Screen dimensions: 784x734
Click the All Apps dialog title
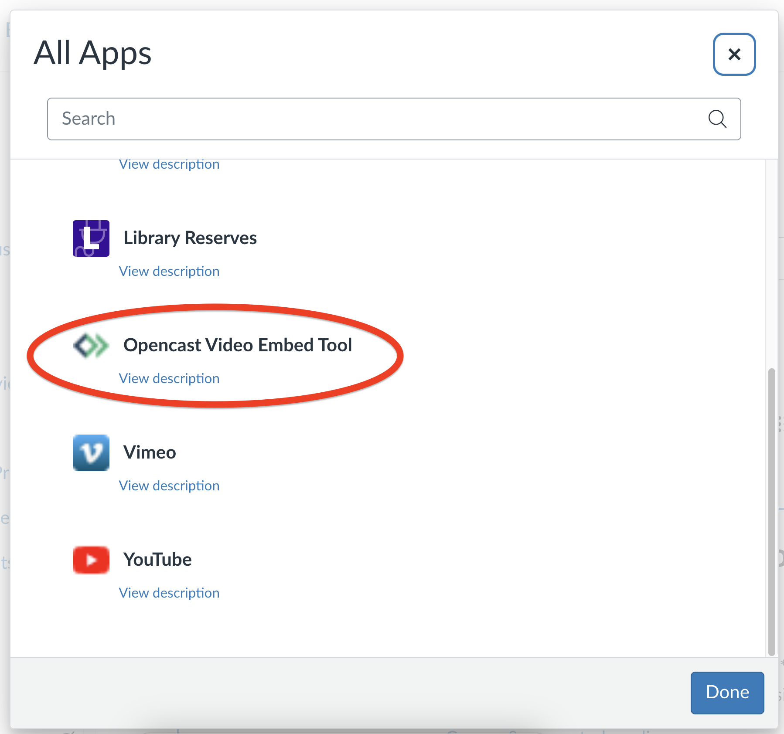click(x=92, y=53)
